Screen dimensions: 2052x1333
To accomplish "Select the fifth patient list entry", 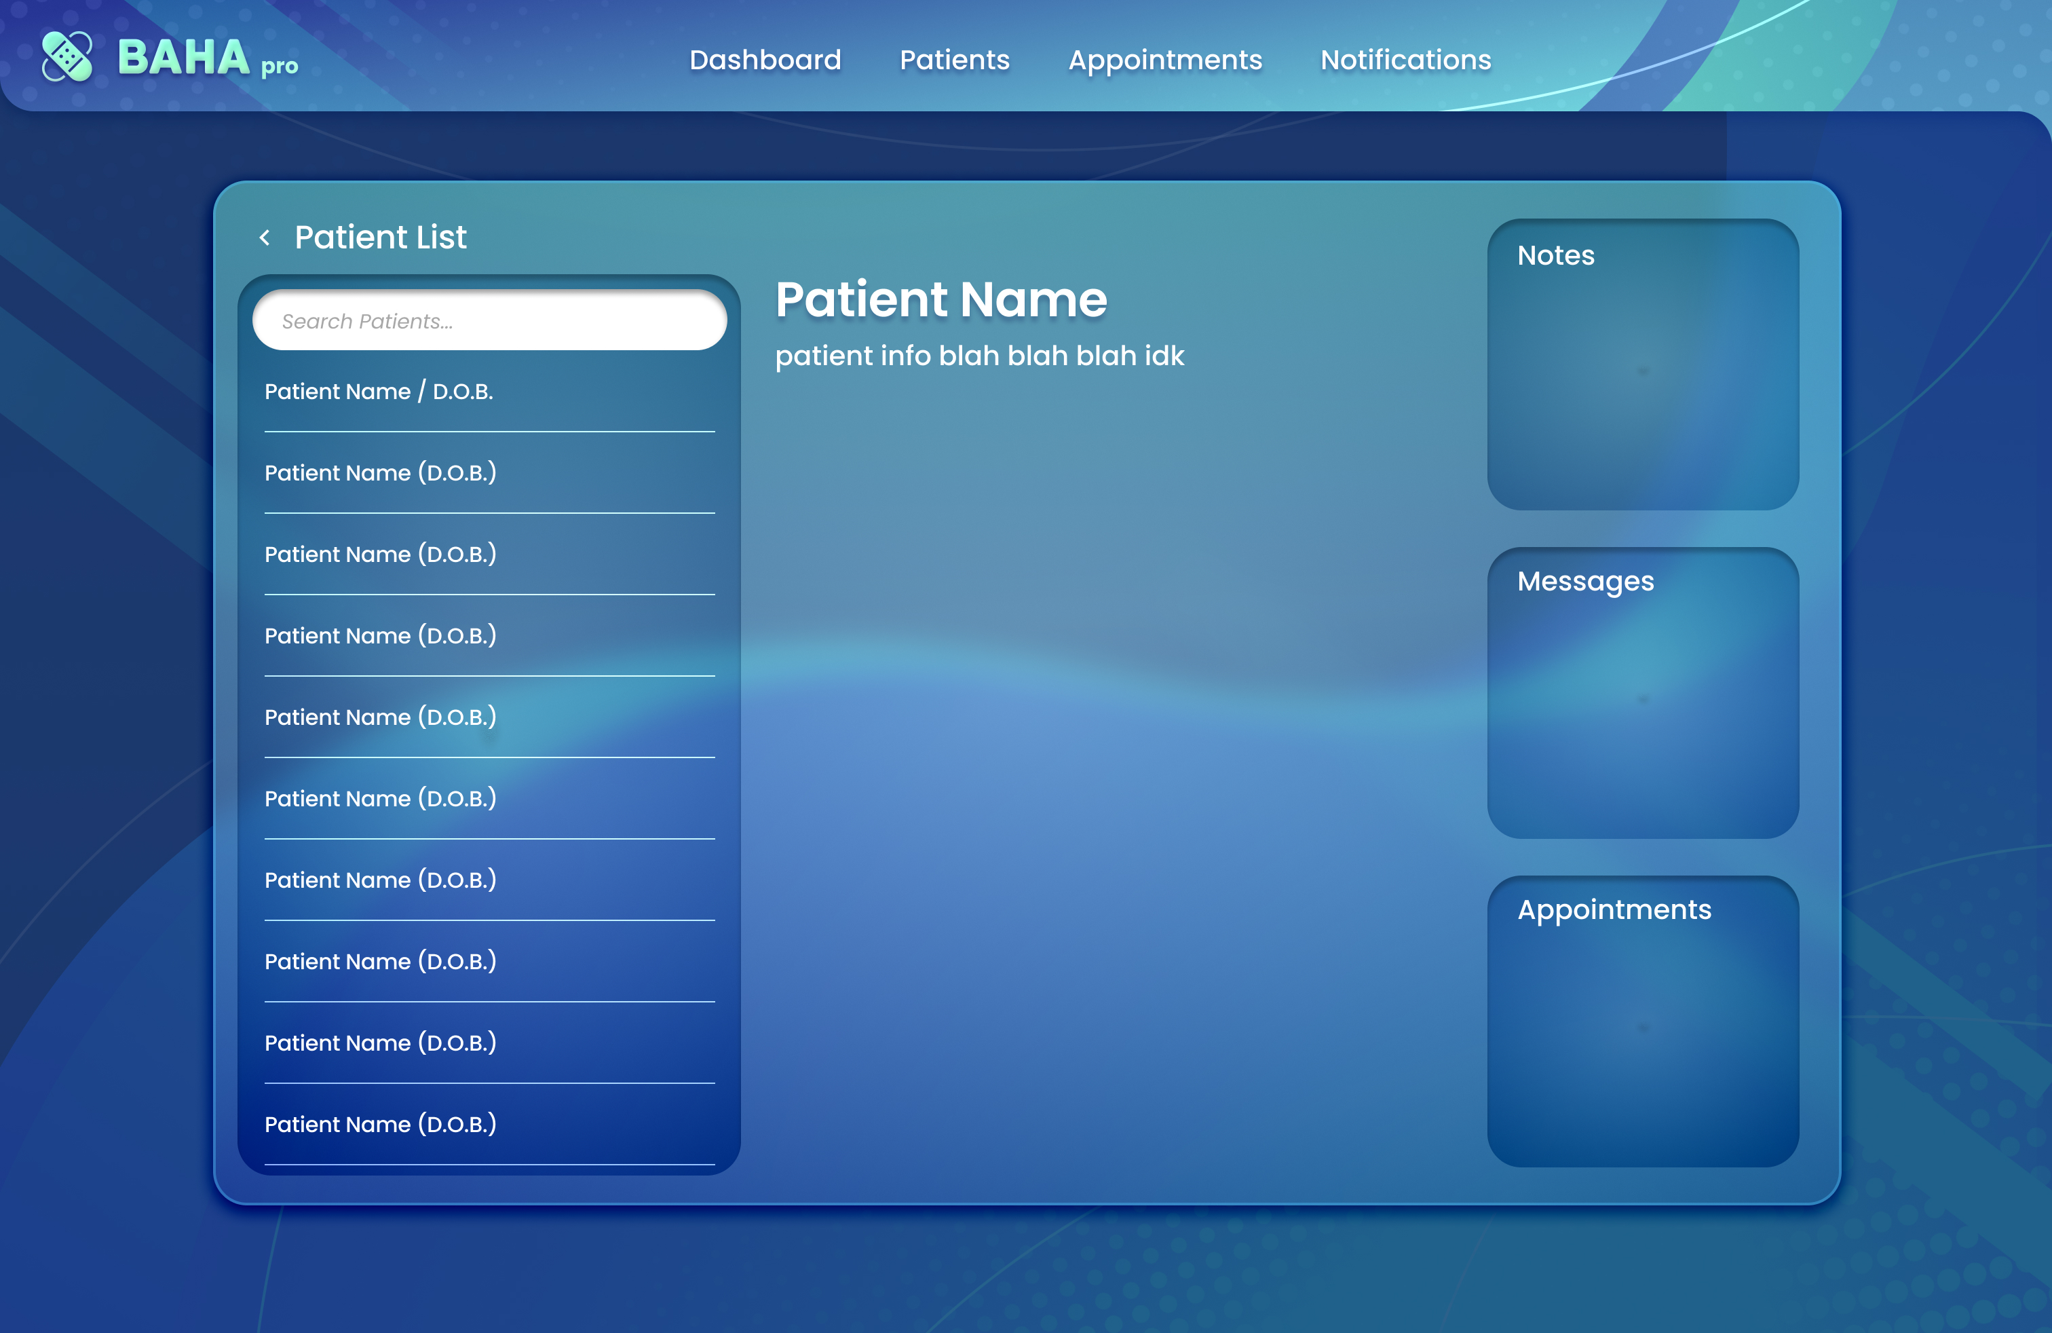I will [x=380, y=717].
